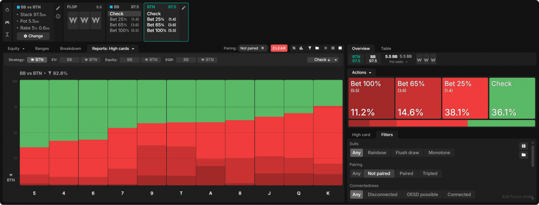Open the gamepad practice mode icon

click(7, 22)
